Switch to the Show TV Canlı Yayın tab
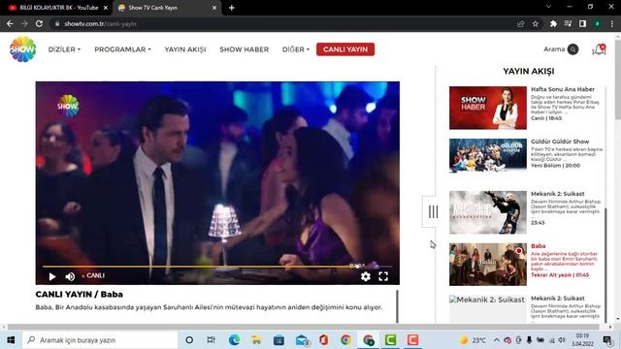The height and width of the screenshot is (349, 621). 166,8
